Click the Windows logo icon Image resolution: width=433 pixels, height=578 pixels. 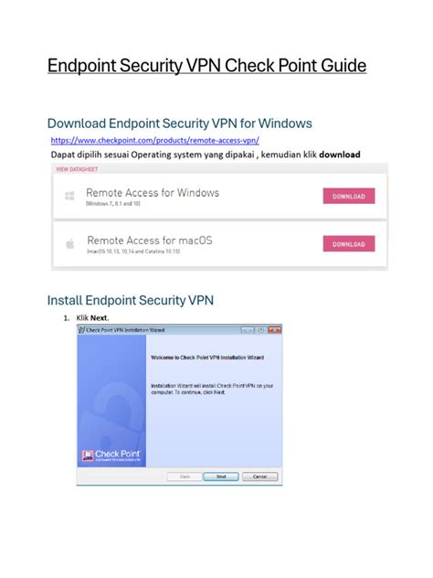69,196
